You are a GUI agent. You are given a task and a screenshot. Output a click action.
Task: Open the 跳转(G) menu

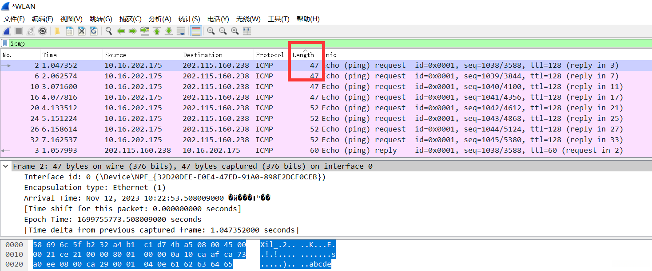coord(101,19)
